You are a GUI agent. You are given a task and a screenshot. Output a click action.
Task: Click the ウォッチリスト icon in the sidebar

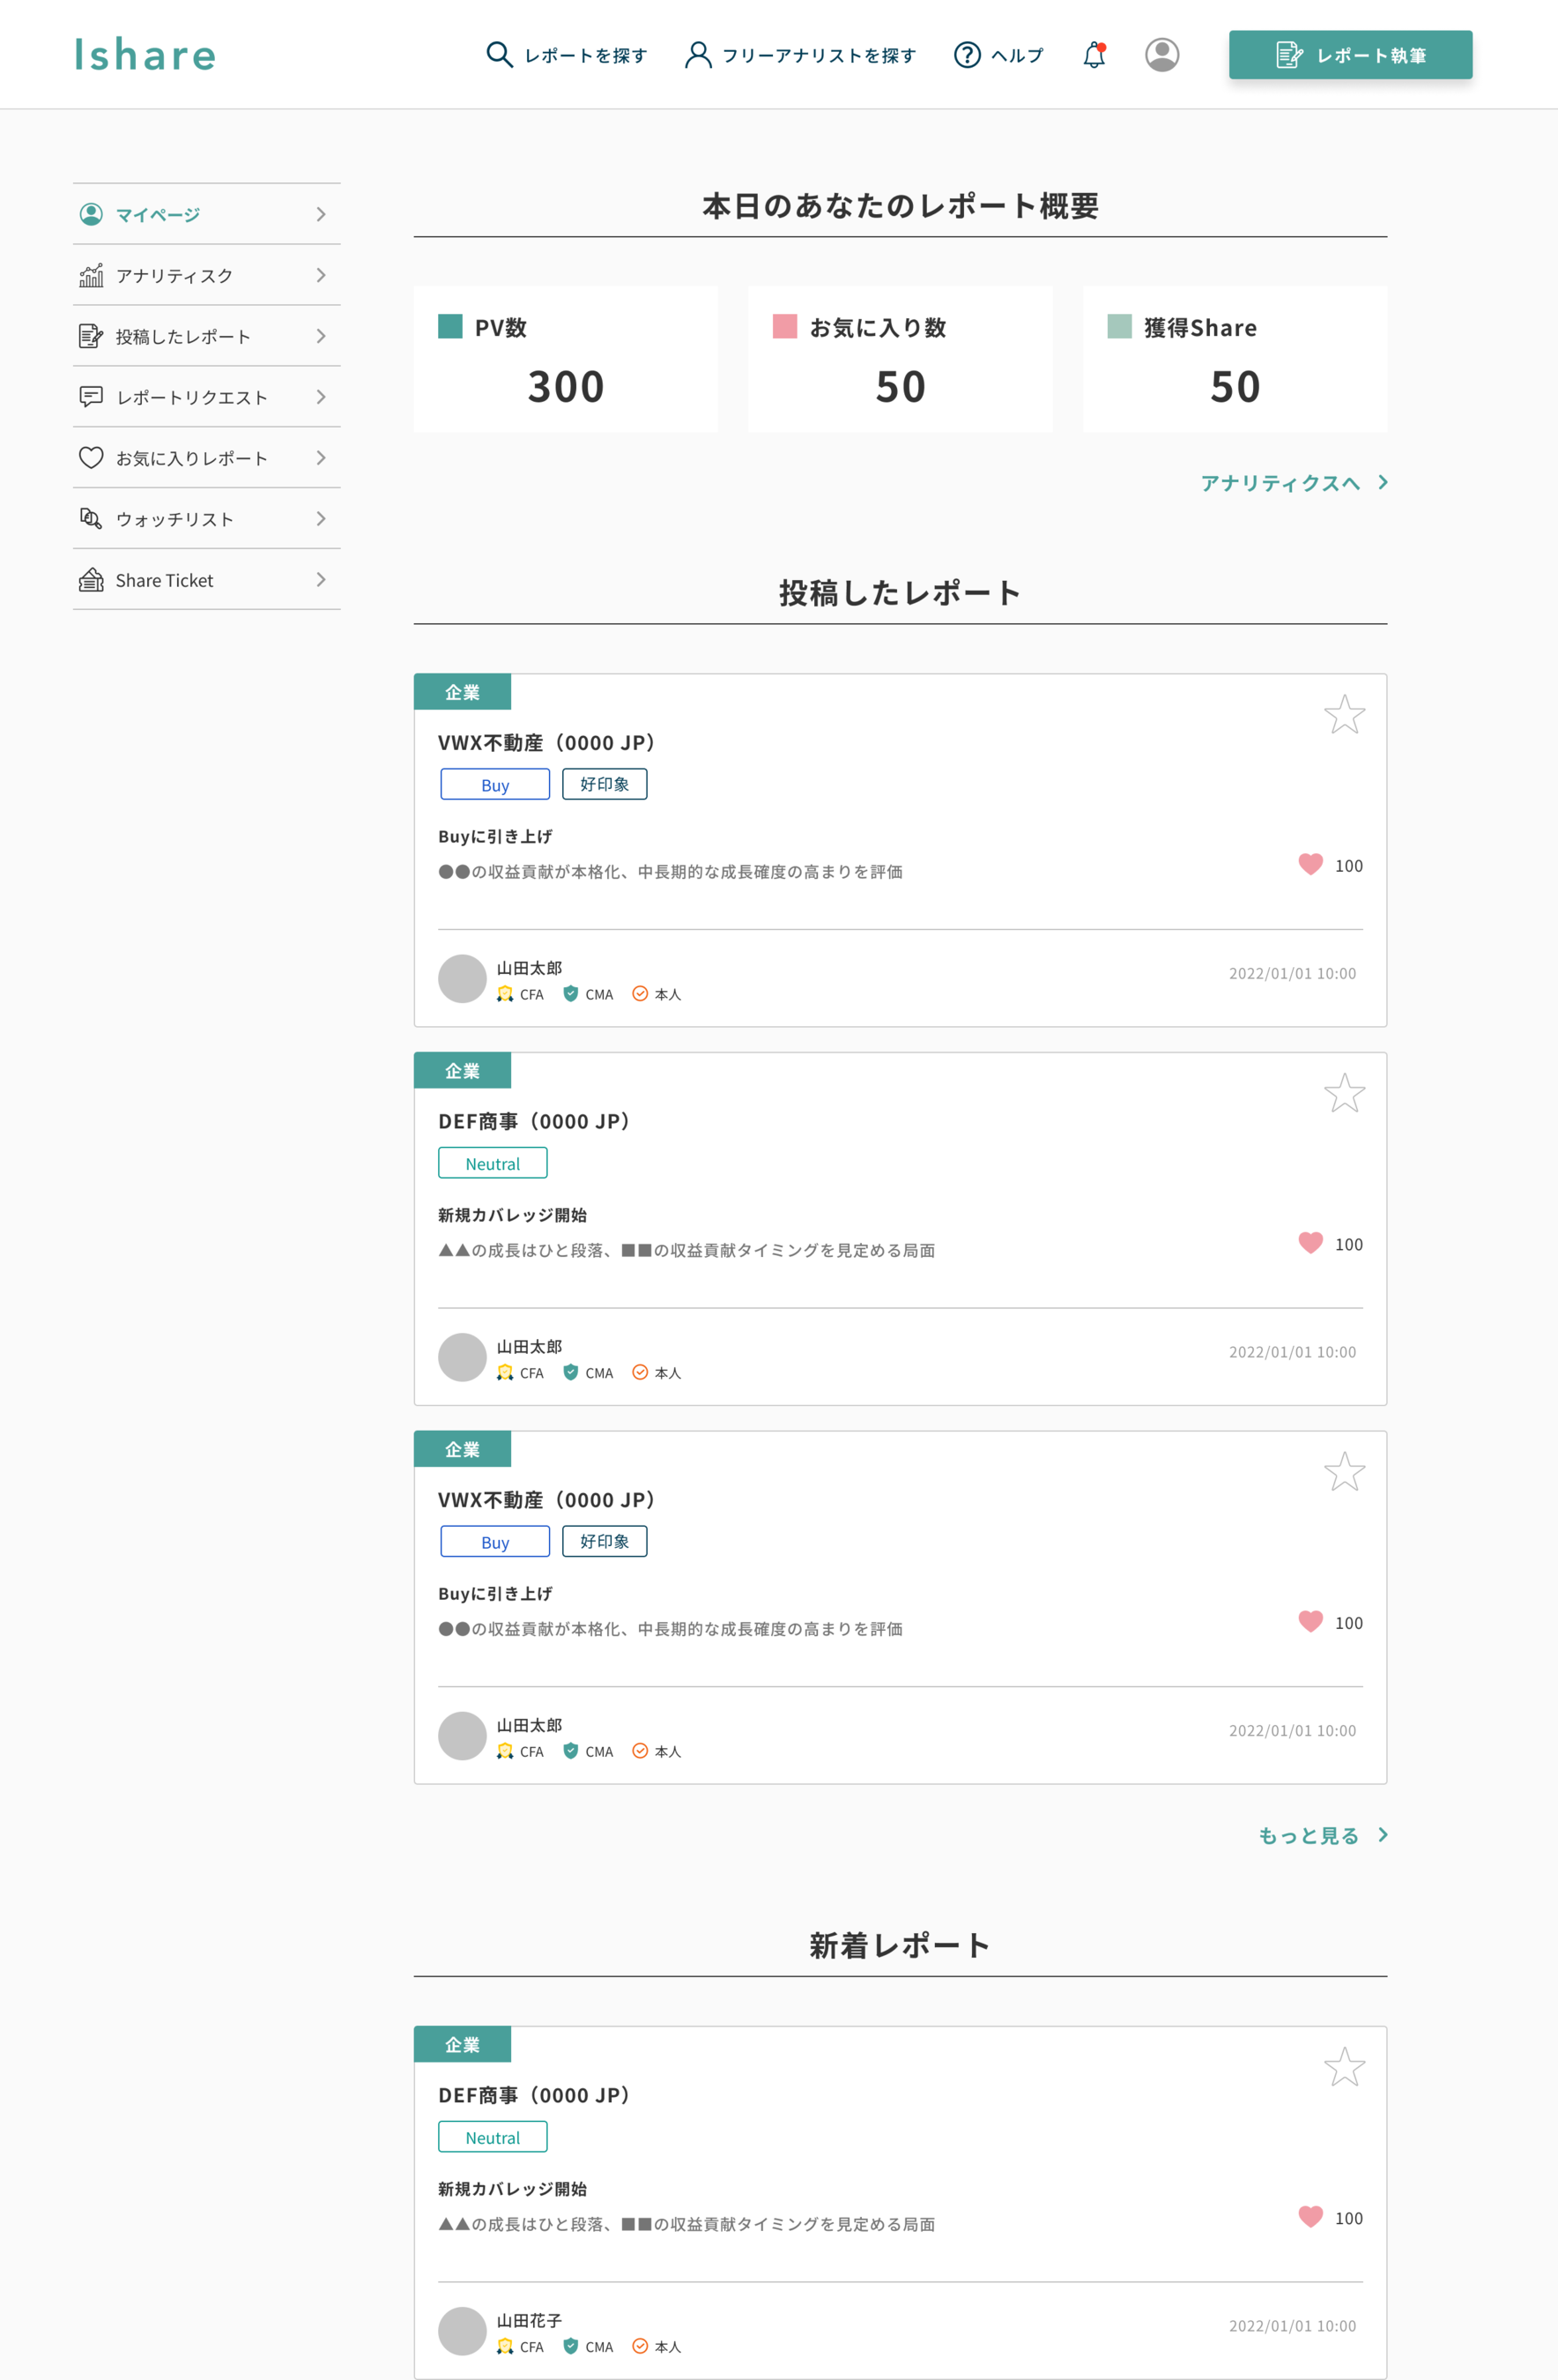click(x=91, y=519)
